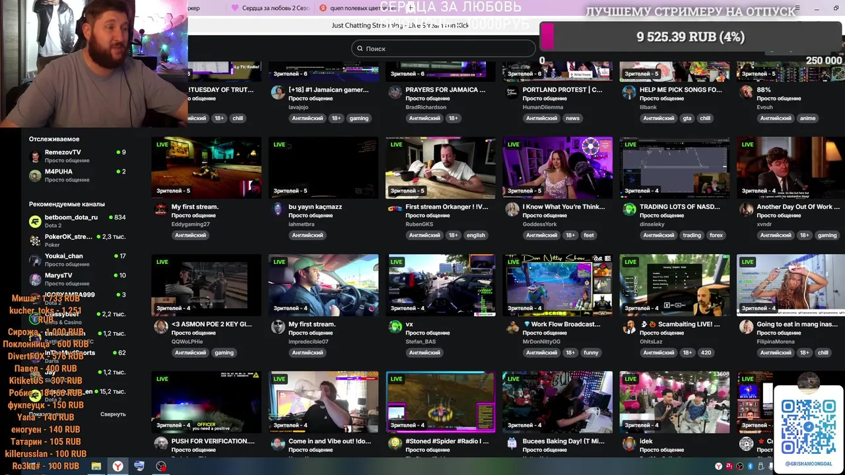Image resolution: width=845 pixels, height=475 pixels.
Task: Click RemezovTV avatar in sidebar
Action: [x=35, y=156]
